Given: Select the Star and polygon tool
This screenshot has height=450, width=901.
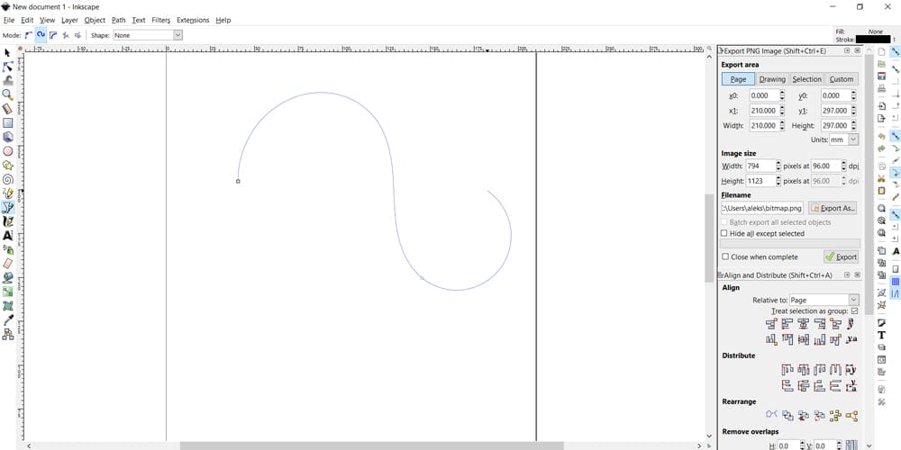Looking at the screenshot, I should click(x=7, y=166).
